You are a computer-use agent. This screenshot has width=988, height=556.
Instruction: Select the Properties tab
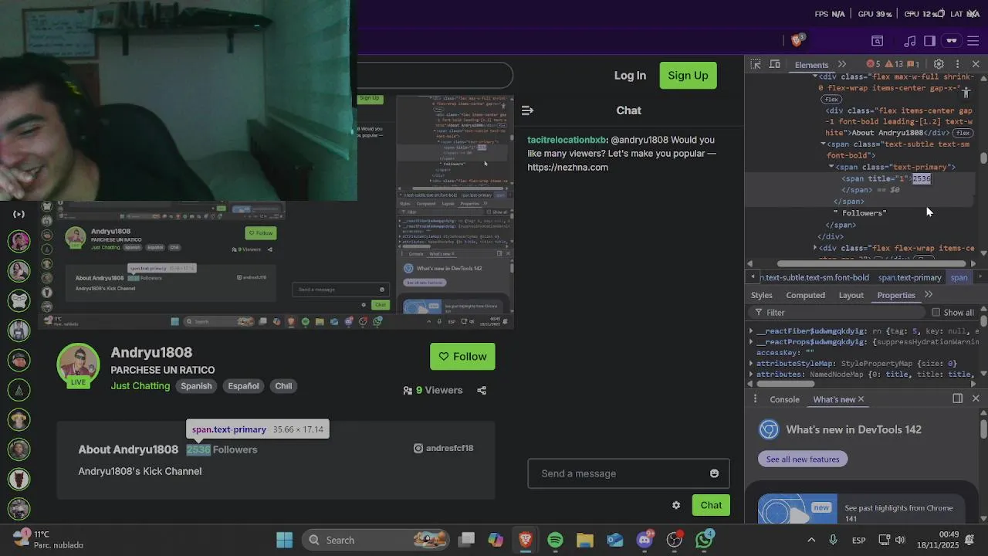click(895, 295)
